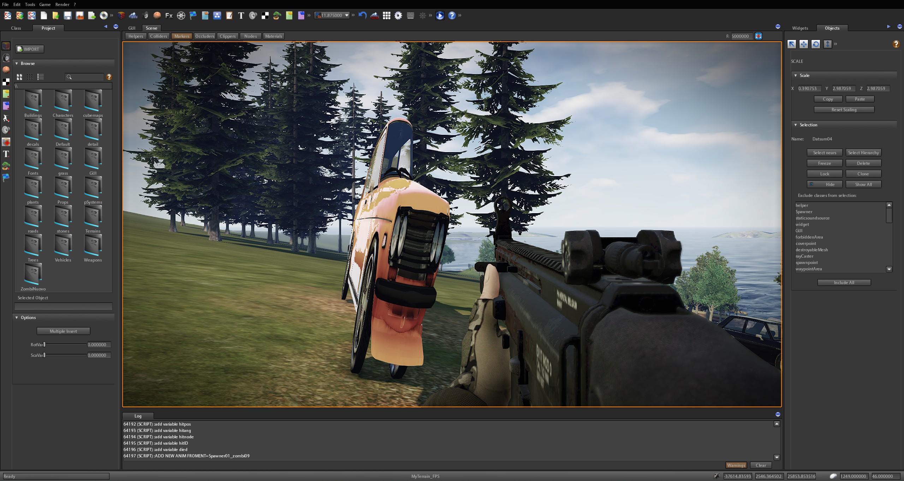Open the Fx effects editor icon
Screen dimensions: 904x481
click(x=168, y=16)
